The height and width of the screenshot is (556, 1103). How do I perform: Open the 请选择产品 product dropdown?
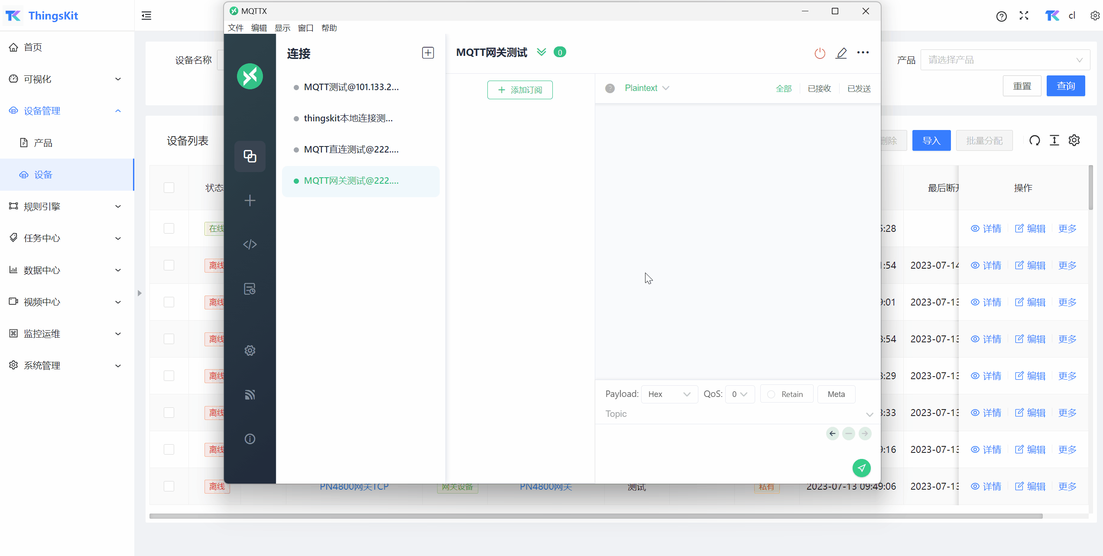click(x=1005, y=60)
